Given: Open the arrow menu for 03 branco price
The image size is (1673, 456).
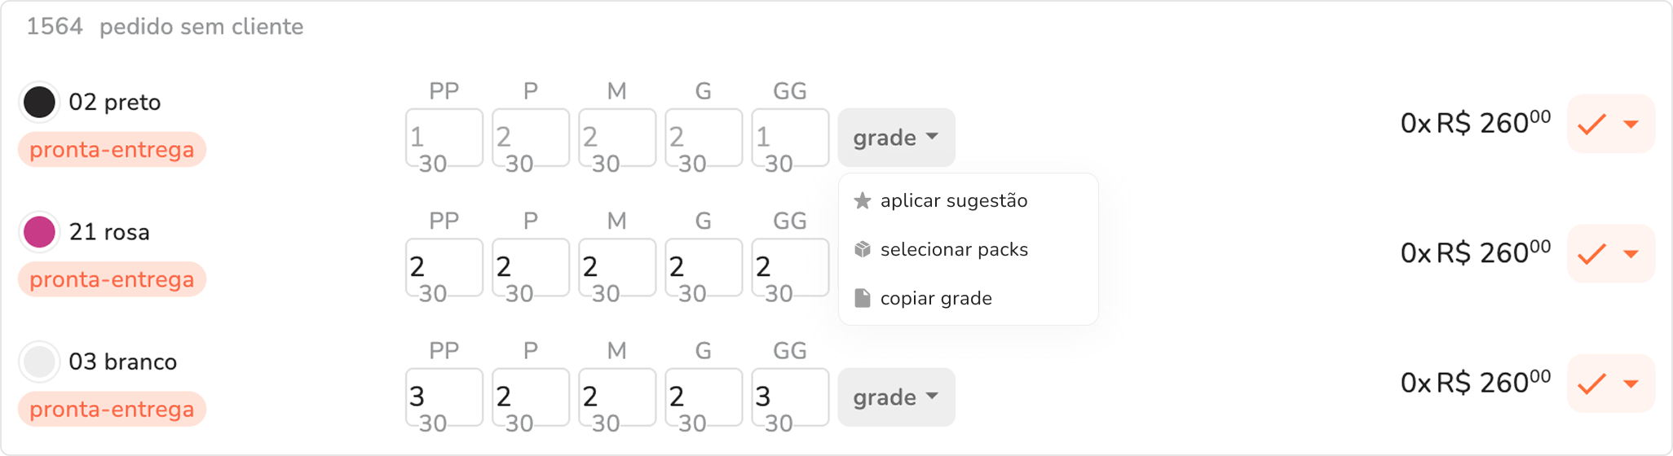Looking at the screenshot, I should [1631, 384].
